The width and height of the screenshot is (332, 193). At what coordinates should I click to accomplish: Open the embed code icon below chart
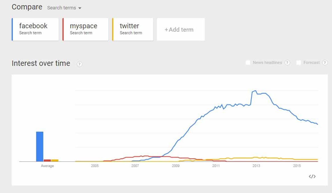point(312,176)
